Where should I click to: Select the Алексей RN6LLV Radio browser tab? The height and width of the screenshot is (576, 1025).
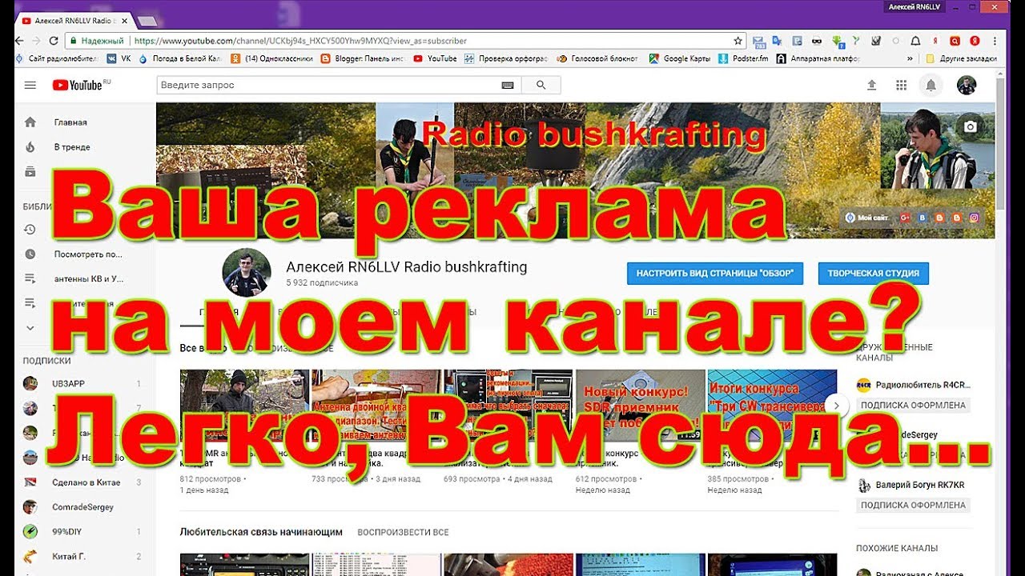pos(74,19)
